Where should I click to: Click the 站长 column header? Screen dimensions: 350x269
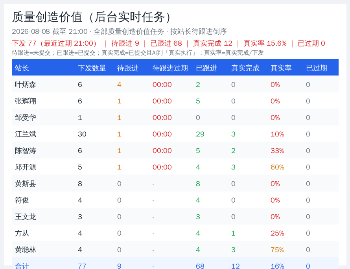coord(22,68)
